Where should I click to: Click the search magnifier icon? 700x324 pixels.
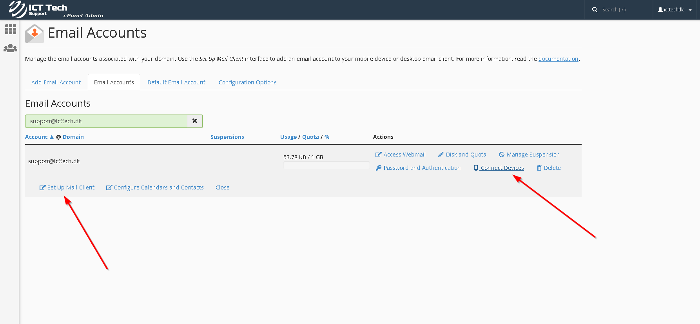point(595,10)
